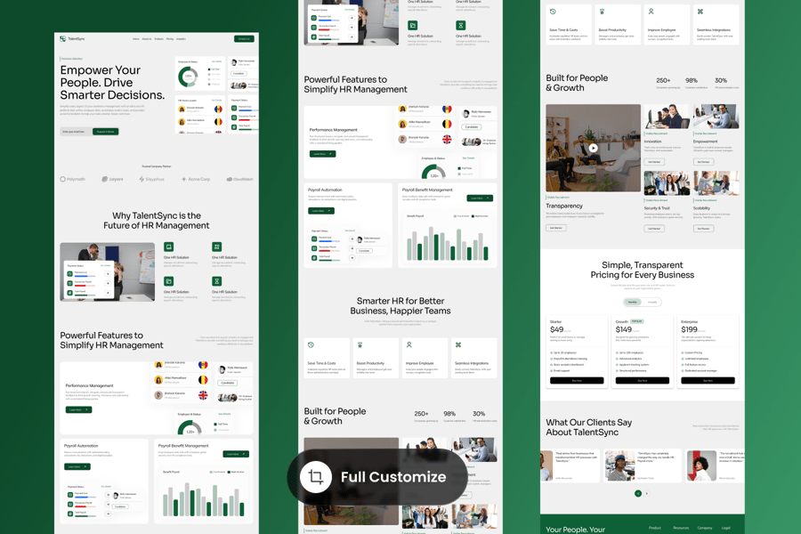Play the video on Transparency image
Viewport: 801px width, 534px height.
click(x=593, y=149)
